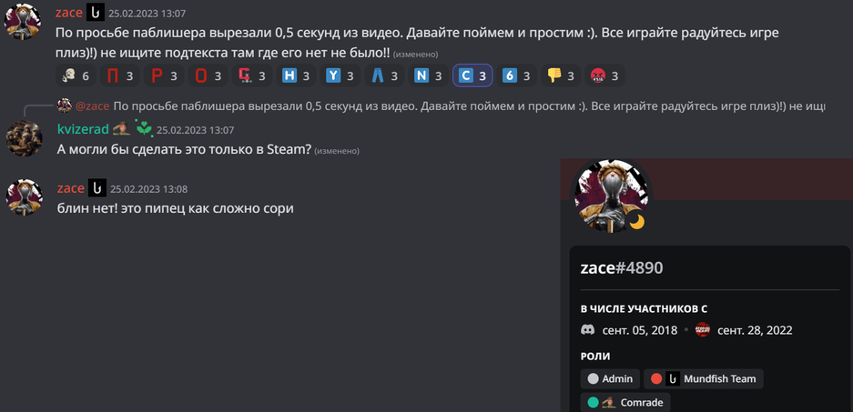Click the green leaf new-member badge

[144, 129]
